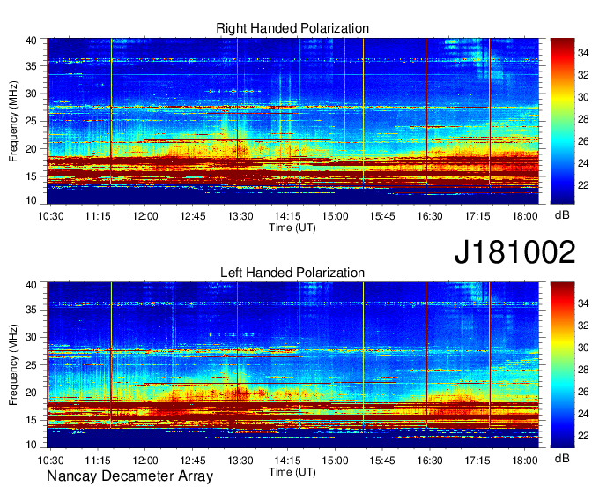This screenshot has height=487, width=599.
Task: Click the 32 value on the lower colorbar
Action: (x=583, y=326)
